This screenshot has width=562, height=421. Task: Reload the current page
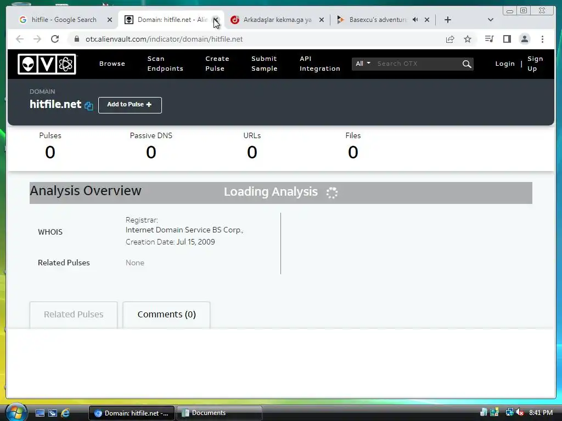(55, 39)
